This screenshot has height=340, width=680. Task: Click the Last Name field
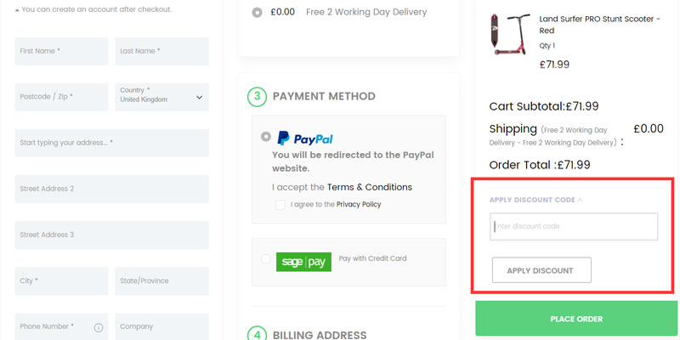click(161, 51)
